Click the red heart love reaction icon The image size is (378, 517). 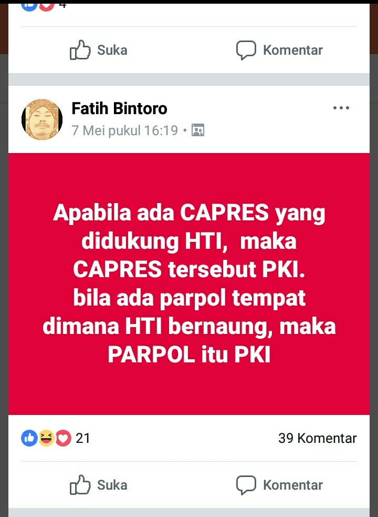[63, 438]
